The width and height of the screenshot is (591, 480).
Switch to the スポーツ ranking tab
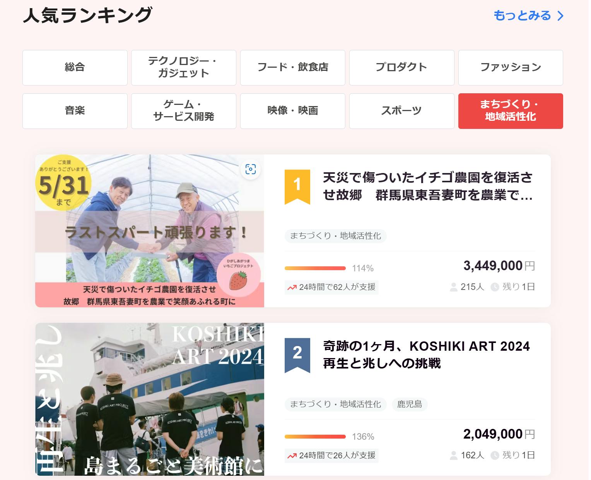point(401,111)
